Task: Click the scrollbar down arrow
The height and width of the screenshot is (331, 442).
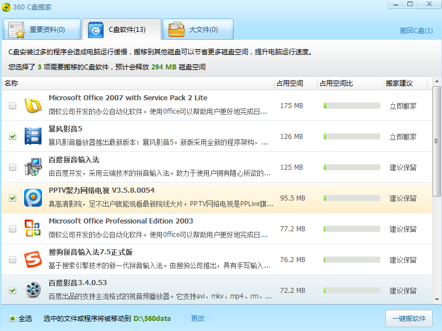Action: (436, 299)
